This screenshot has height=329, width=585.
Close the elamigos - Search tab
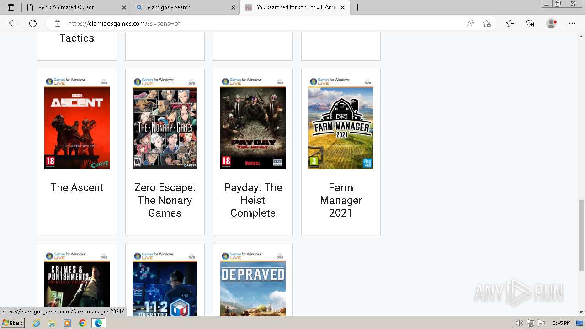tap(233, 7)
